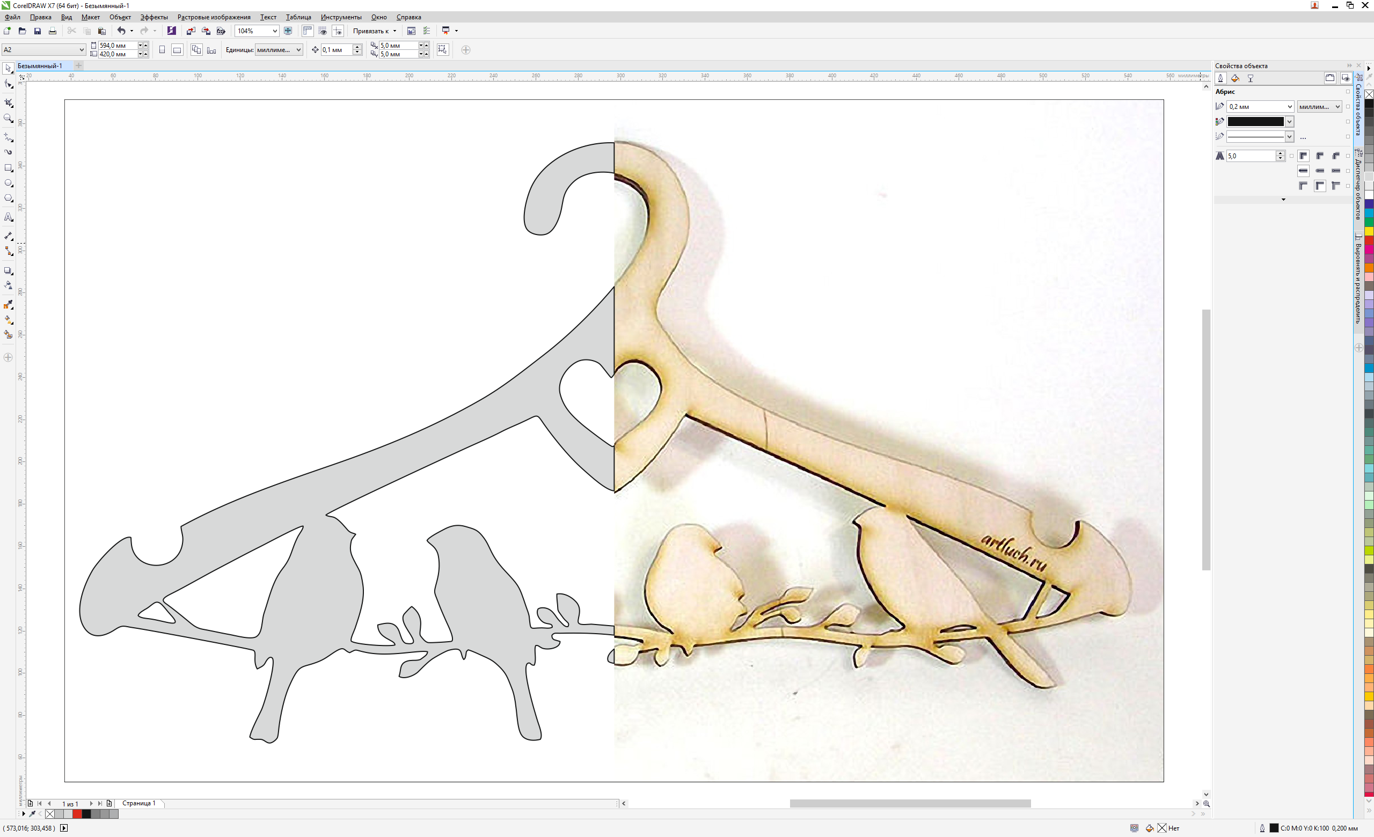Viewport: 1374px width, 837px height.
Task: Pick the red swatch in document palette
Action: coord(77,814)
